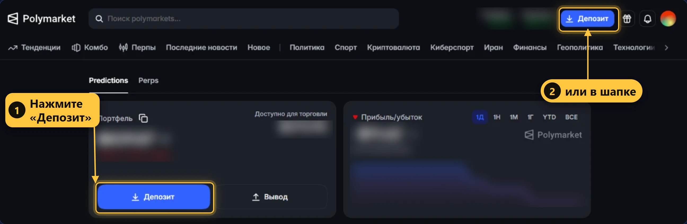The width and height of the screenshot is (687, 224).
Task: Select the YTD profit period
Action: (x=549, y=117)
